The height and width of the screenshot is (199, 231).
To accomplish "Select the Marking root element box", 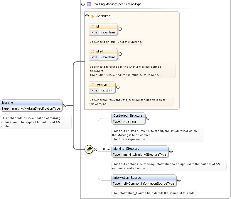I will pos(31,103).
